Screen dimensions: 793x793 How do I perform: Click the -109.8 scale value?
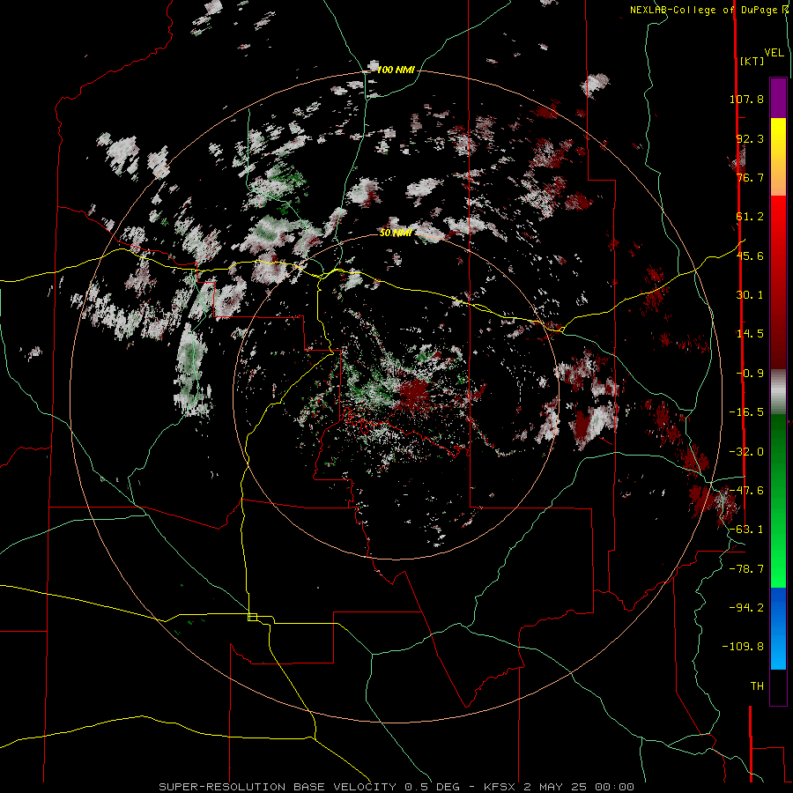click(x=743, y=647)
